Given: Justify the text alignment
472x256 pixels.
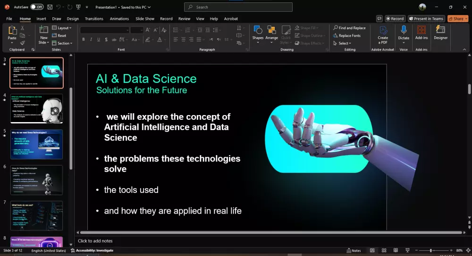Looking at the screenshot, I should pyautogui.click(x=199, y=40).
